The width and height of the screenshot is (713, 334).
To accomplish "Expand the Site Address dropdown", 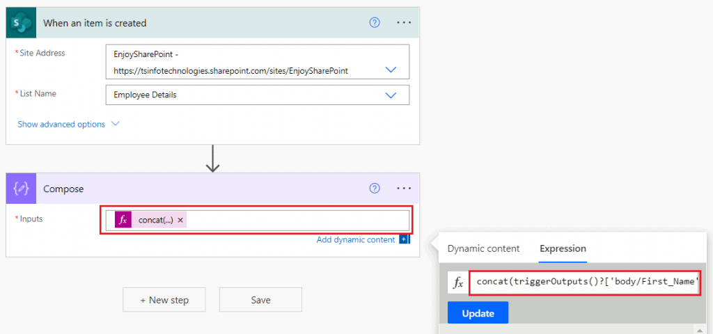I will pos(391,70).
